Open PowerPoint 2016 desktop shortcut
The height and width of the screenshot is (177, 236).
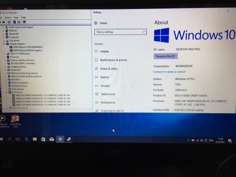pyautogui.click(x=15, y=121)
